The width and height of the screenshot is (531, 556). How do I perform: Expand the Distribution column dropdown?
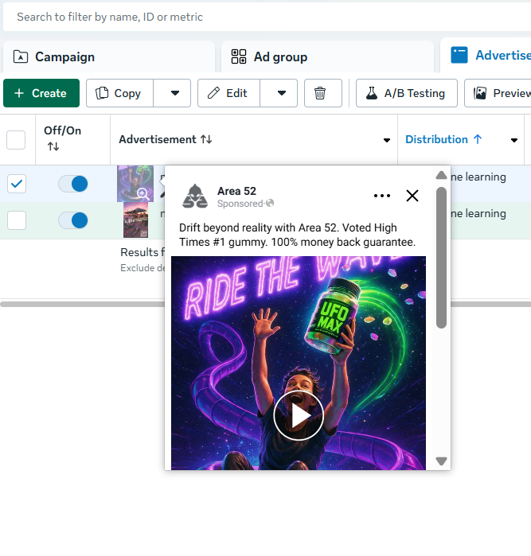[x=514, y=141]
